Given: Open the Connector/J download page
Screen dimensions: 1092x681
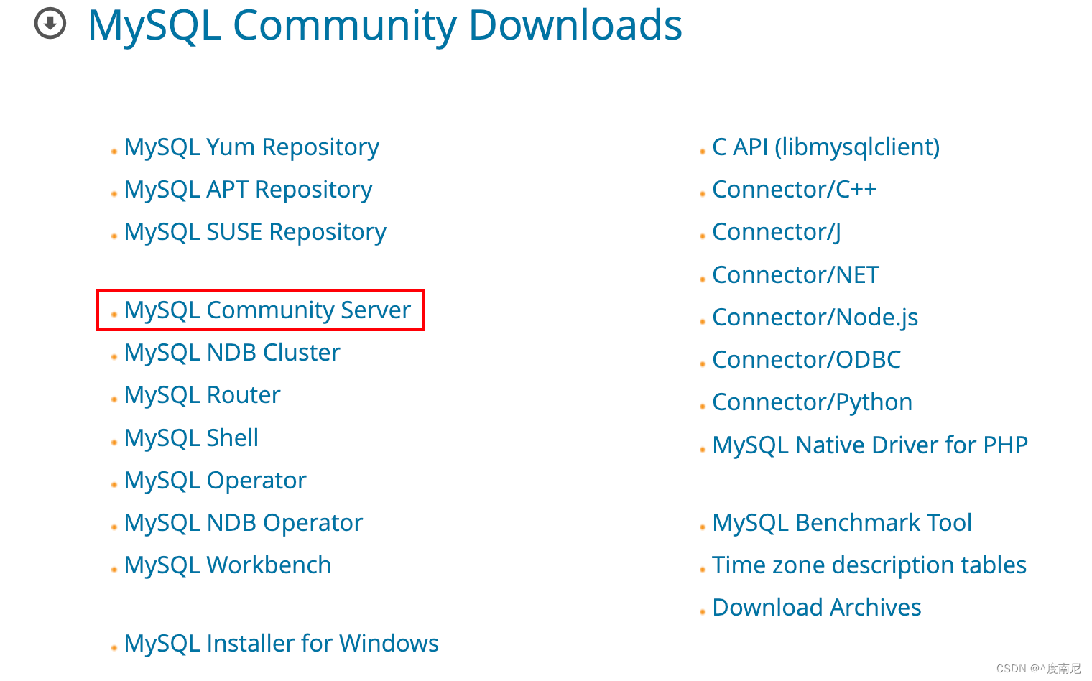Looking at the screenshot, I should click(x=776, y=232).
